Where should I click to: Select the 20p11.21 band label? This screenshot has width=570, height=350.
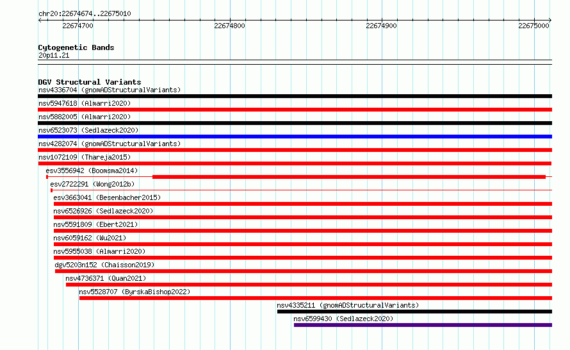(53, 55)
